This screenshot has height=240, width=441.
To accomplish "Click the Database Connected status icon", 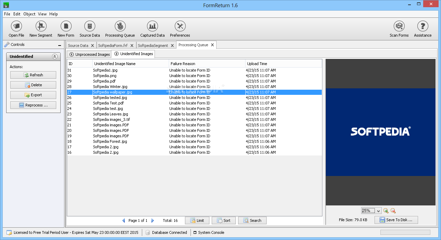I will 148,232.
